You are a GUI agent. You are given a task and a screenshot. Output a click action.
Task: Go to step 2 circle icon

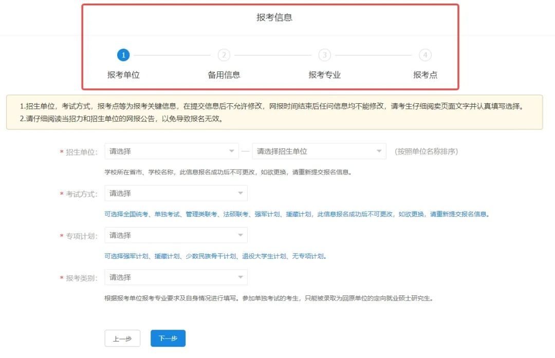click(224, 55)
